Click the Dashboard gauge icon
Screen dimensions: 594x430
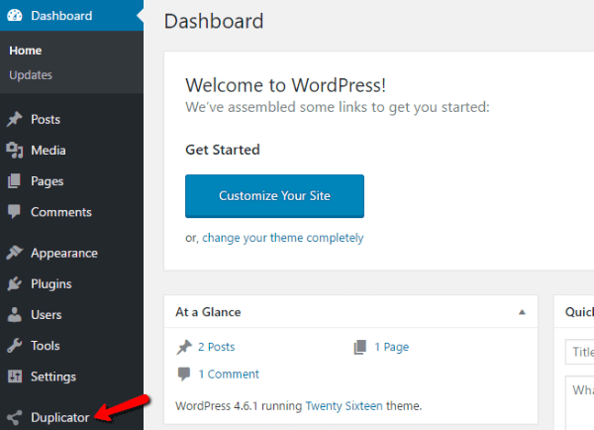pos(14,16)
